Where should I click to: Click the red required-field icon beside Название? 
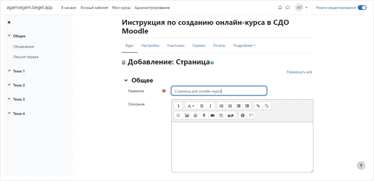point(164,91)
